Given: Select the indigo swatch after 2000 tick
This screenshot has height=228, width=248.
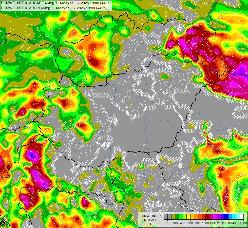Looking at the screenshot, I should coord(223,217).
